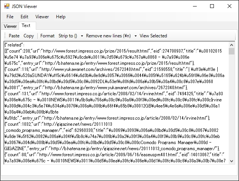Image resolution: width=239 pixels, height=181 pixels.
Task: Expand the Strip to {} dropdown arrow
Action: pos(82,36)
